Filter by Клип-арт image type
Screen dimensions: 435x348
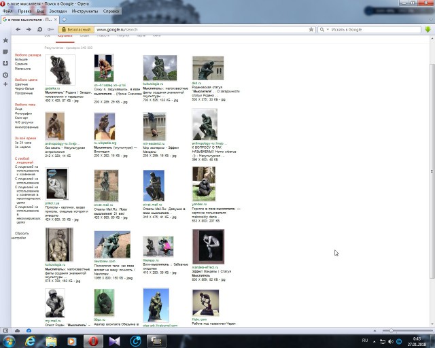point(21,118)
